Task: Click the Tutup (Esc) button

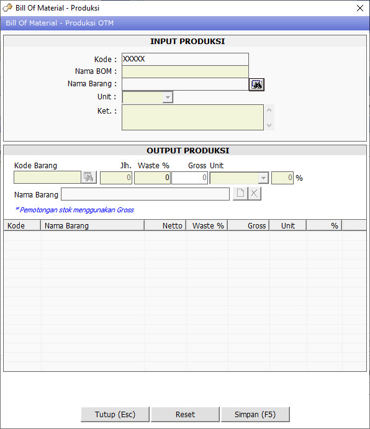Action: coord(115,415)
